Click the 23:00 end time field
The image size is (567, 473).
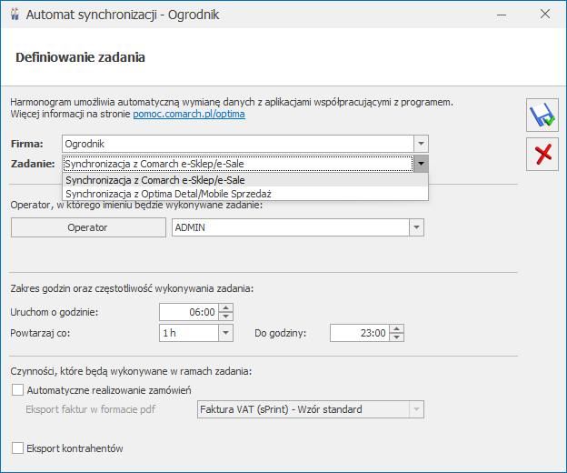(360, 333)
